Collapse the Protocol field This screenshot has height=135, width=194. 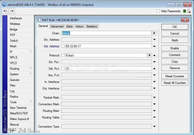point(154,55)
